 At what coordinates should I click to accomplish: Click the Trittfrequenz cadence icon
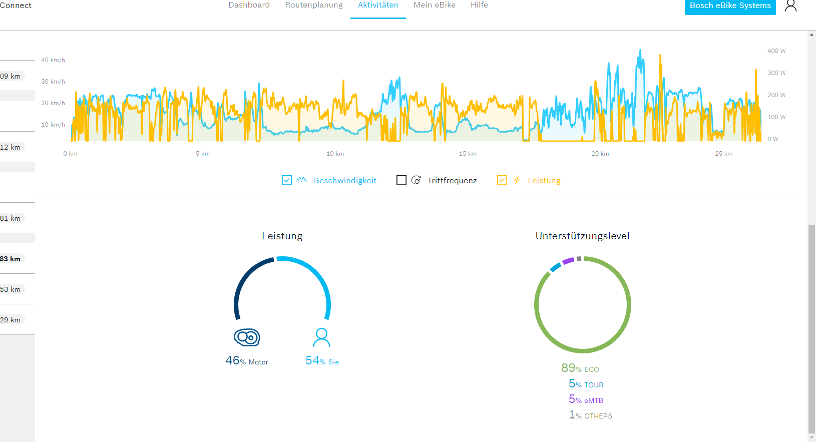tap(416, 180)
